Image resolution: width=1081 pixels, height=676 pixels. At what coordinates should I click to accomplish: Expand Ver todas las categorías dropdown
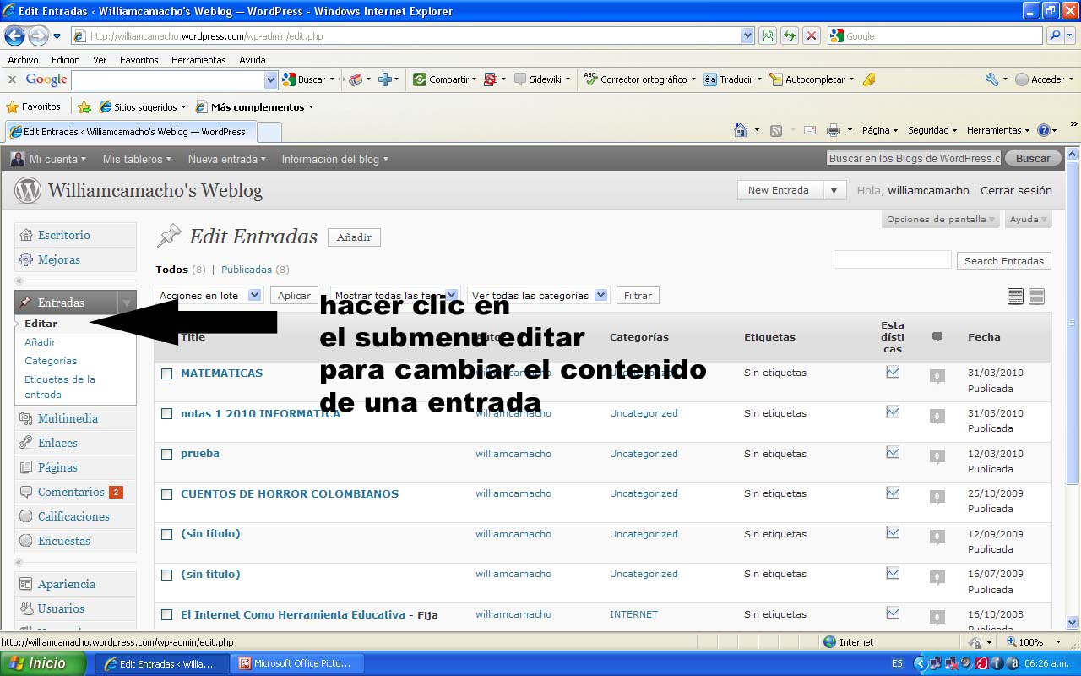tap(538, 296)
